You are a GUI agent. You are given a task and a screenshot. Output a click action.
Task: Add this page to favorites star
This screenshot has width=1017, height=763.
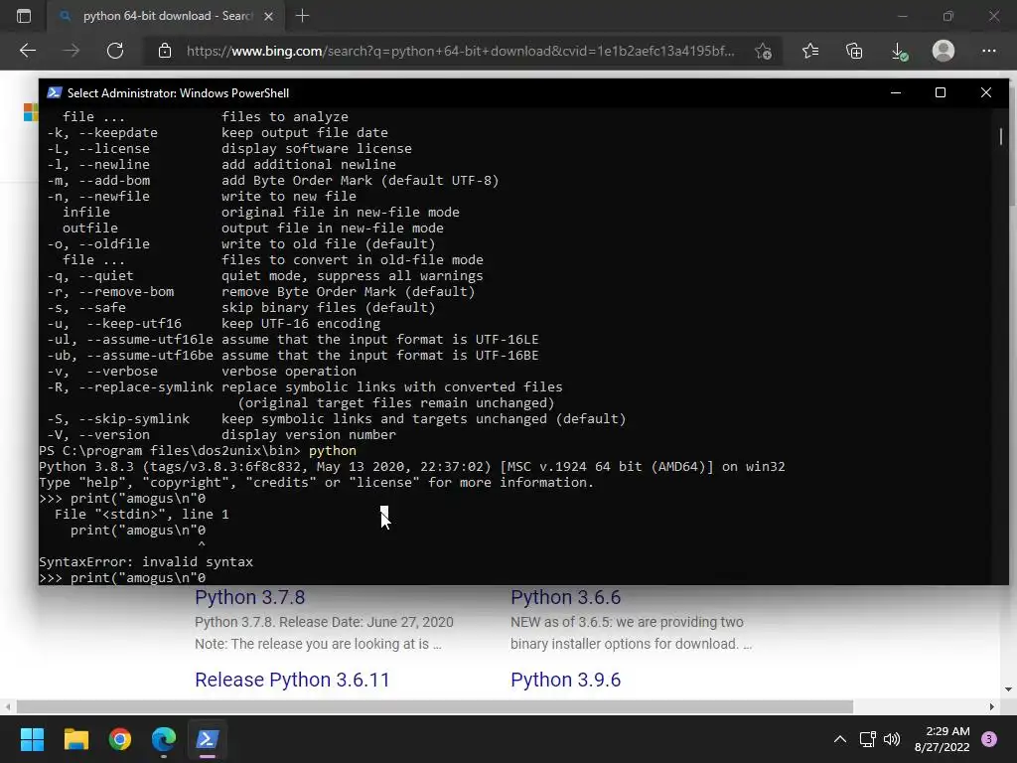(x=764, y=51)
